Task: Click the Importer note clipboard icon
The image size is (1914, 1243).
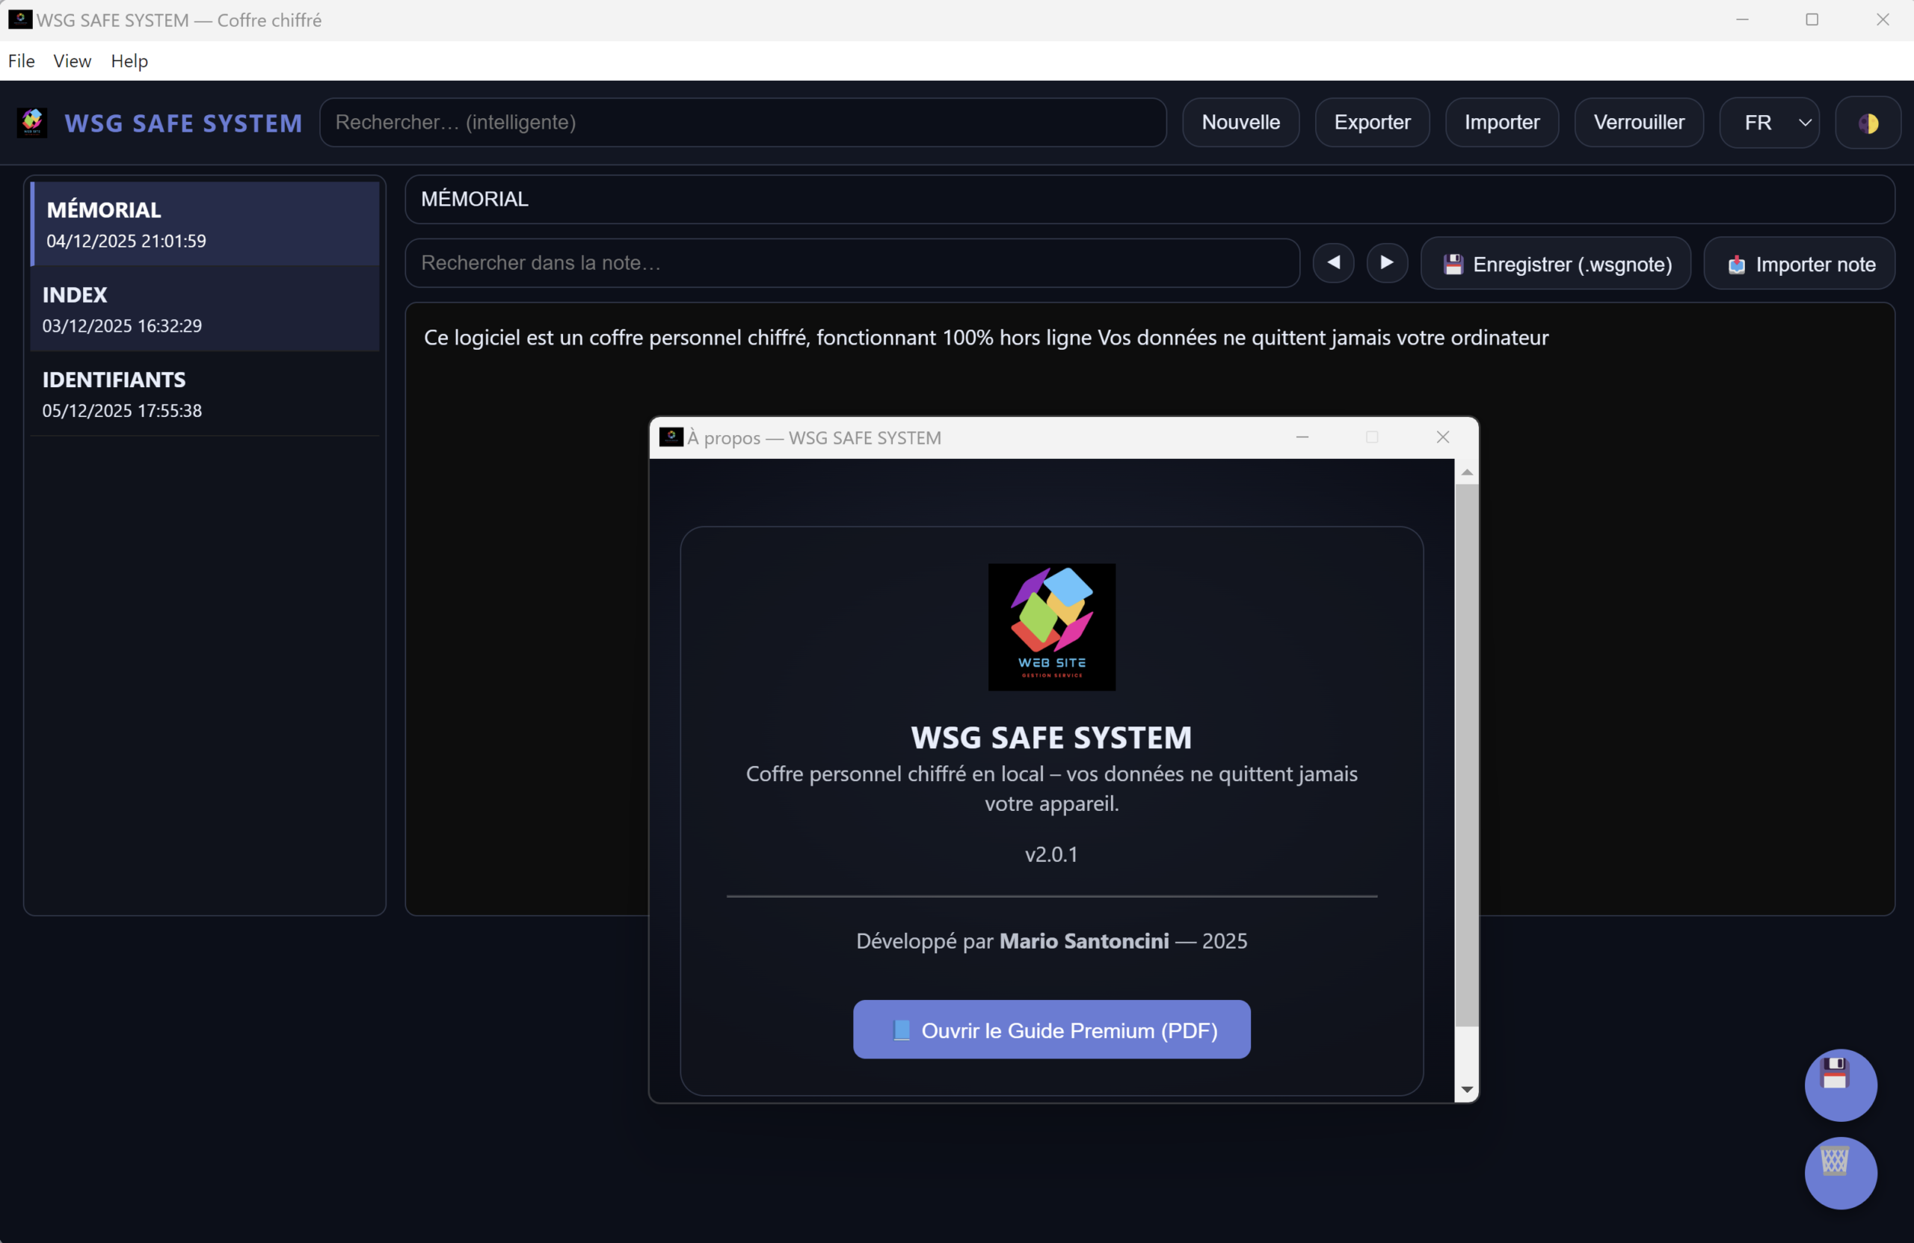Action: pyautogui.click(x=1735, y=263)
